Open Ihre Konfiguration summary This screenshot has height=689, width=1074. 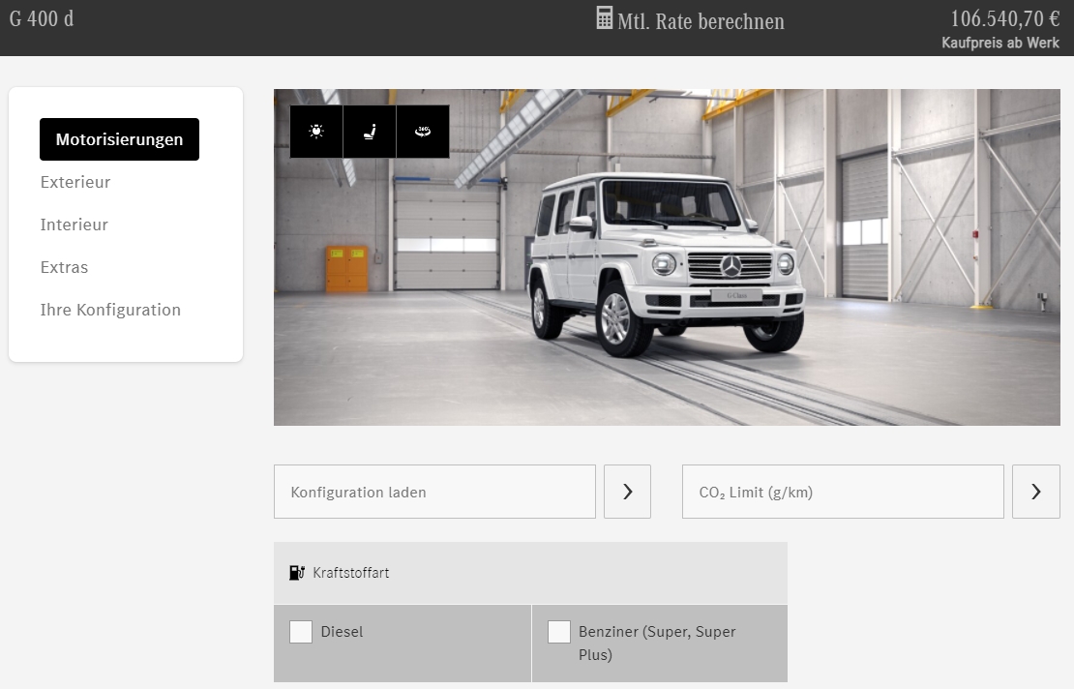click(110, 310)
